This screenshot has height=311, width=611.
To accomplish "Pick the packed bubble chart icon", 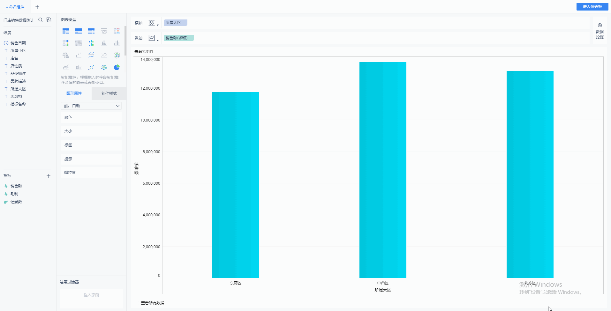I will click(x=104, y=67).
